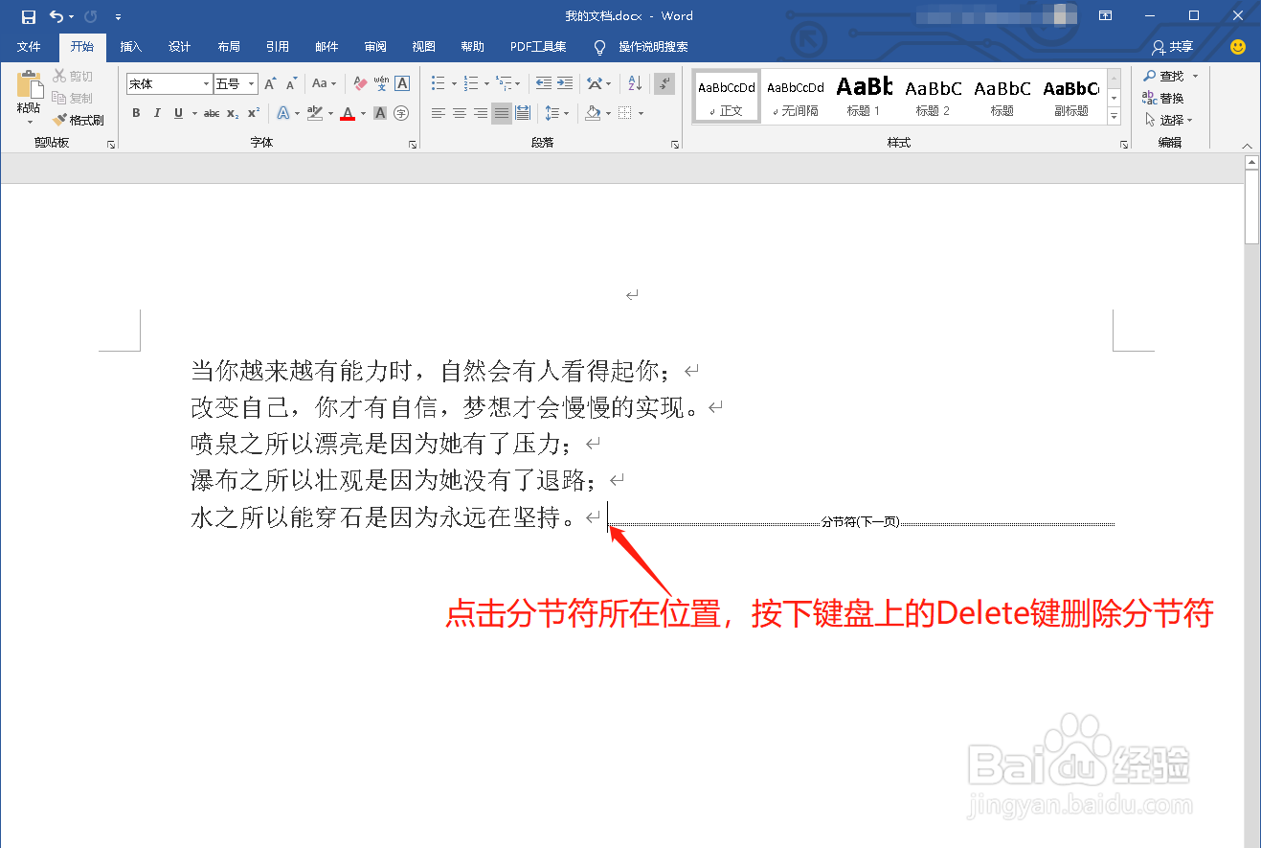Open the Font dialog launcher
Screen dimensions: 1261x848
click(413, 145)
